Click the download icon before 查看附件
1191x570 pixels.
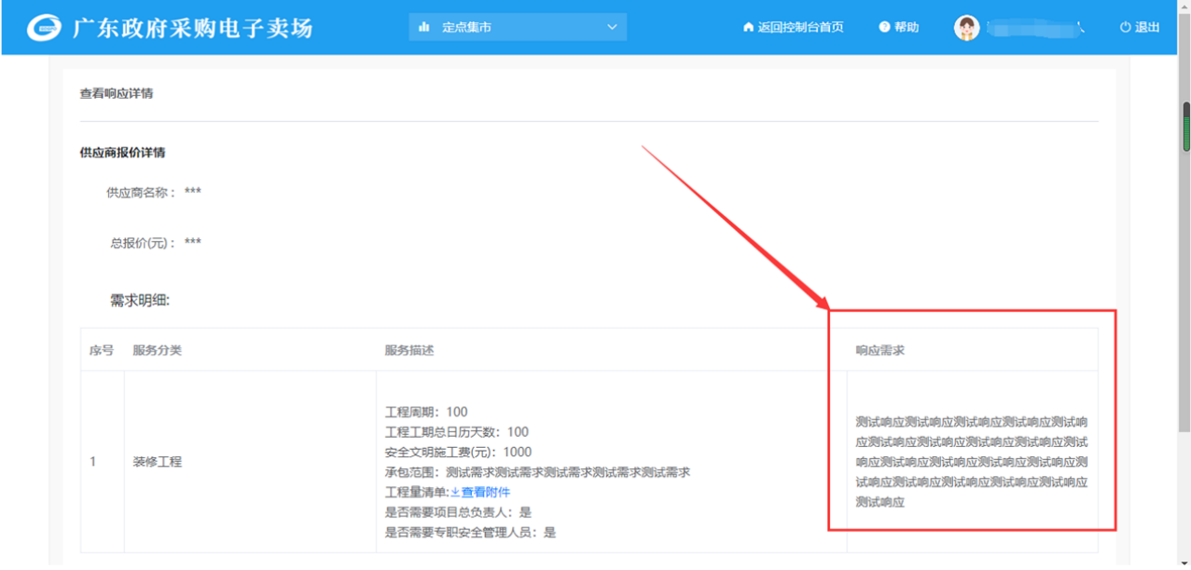click(455, 493)
